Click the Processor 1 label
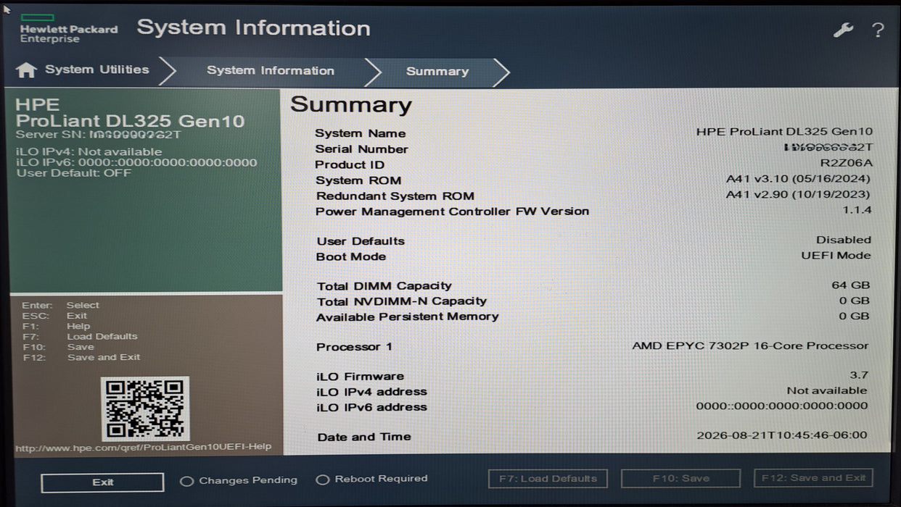The width and height of the screenshot is (901, 507). pyautogui.click(x=354, y=347)
